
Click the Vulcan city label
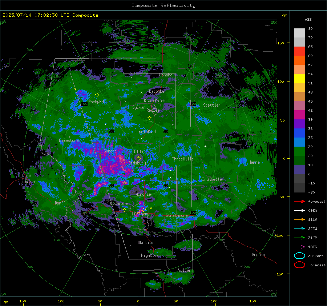point(185,270)
